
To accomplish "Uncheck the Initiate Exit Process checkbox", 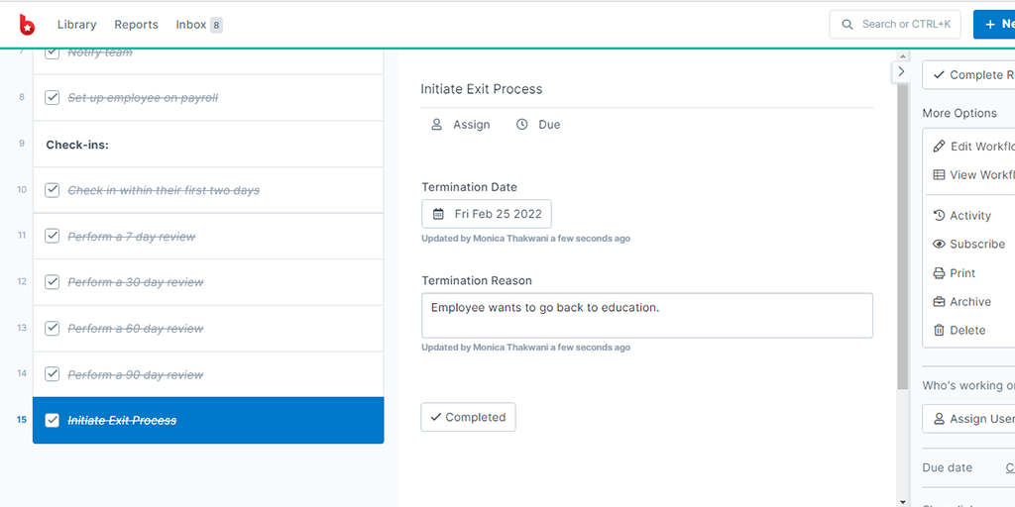I will point(52,420).
